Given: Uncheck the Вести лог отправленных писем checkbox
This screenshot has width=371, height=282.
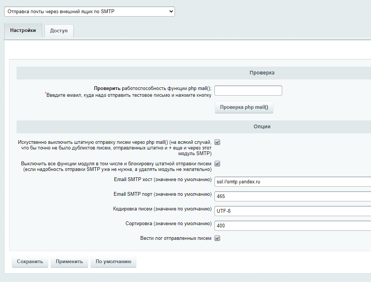Looking at the screenshot, I should [x=217, y=238].
